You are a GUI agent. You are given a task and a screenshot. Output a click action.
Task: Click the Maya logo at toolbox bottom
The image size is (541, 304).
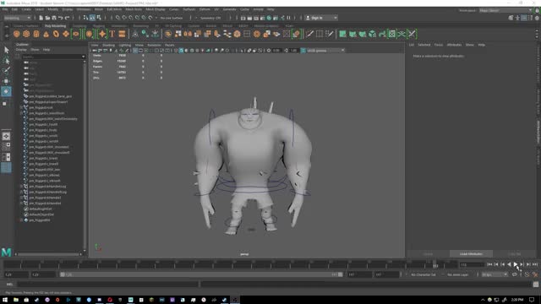[x=6, y=252]
